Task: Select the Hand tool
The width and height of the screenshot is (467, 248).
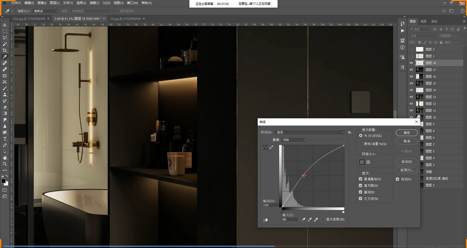Action: 5,158
